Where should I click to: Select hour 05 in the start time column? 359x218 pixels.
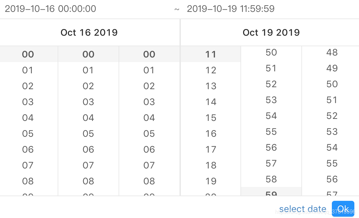click(x=28, y=133)
